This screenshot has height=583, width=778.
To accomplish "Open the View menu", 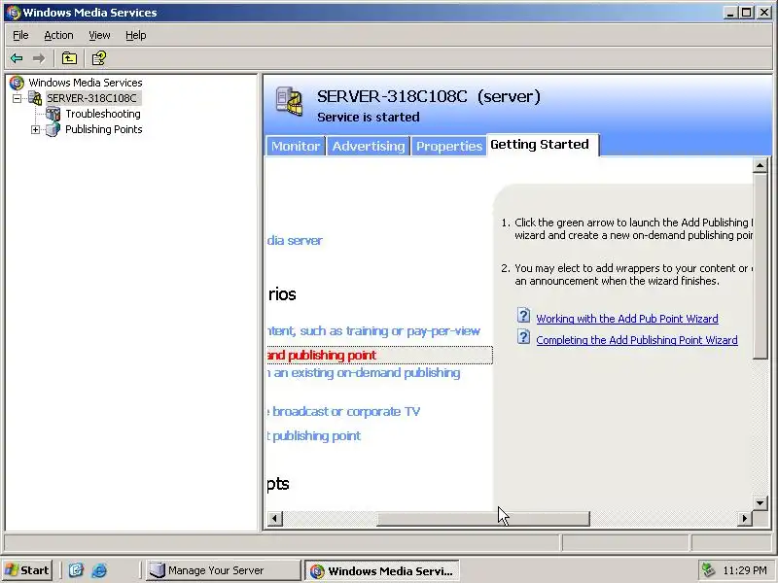I will tap(99, 35).
